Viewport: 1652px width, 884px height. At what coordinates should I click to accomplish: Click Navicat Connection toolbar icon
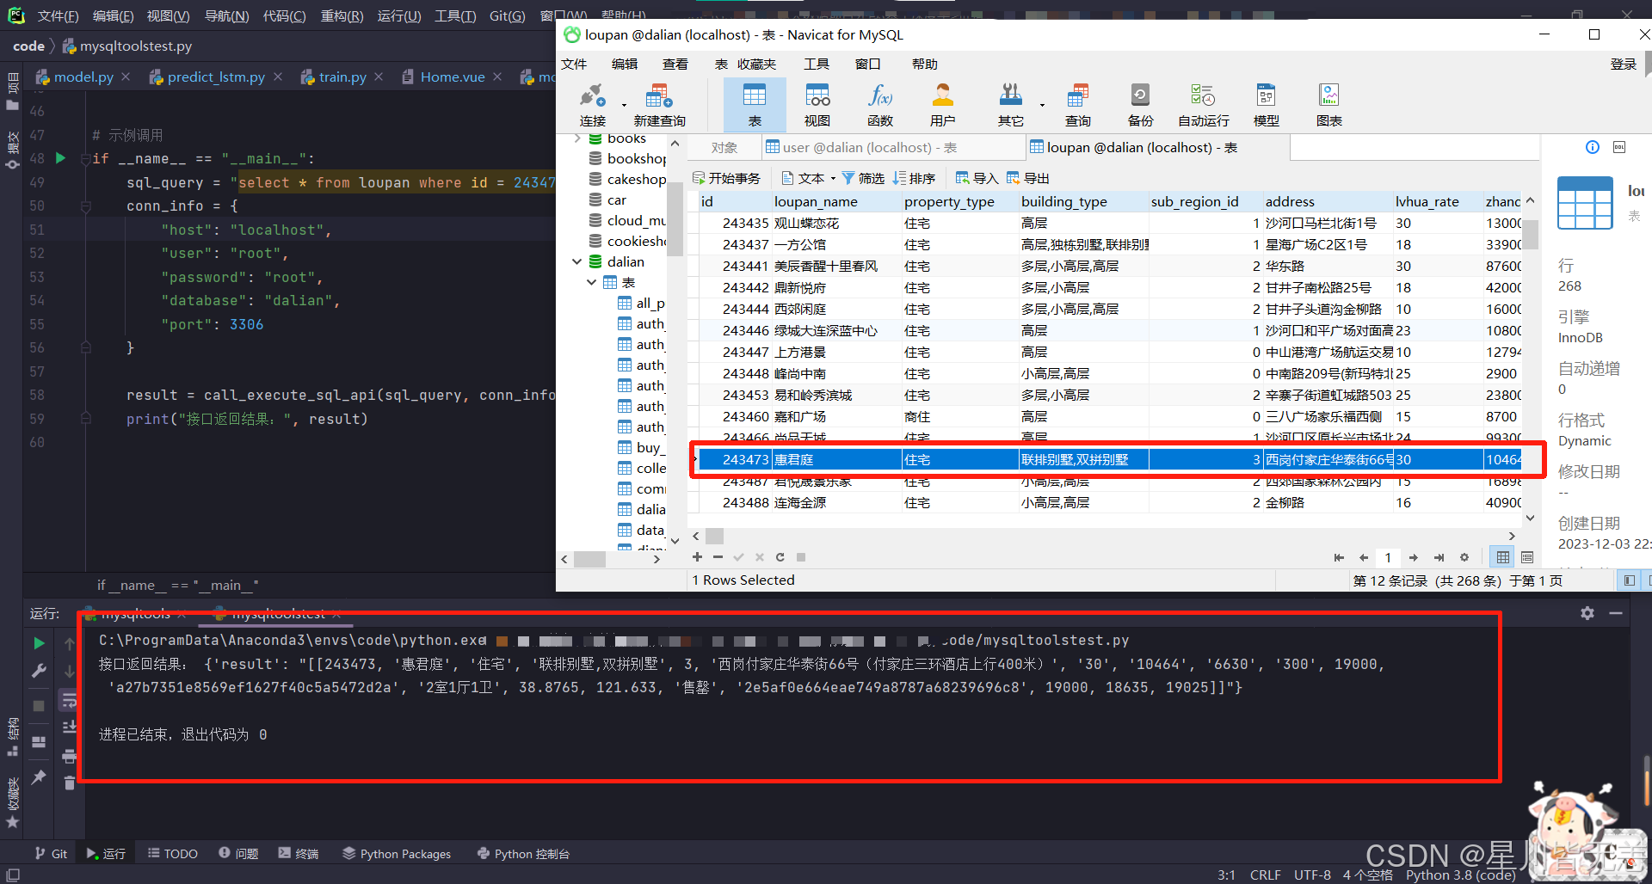(592, 105)
